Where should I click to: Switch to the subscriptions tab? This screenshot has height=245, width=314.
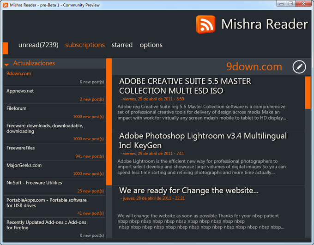pos(85,45)
